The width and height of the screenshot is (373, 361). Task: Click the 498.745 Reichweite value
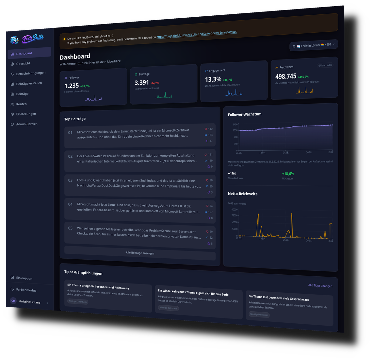point(286,77)
